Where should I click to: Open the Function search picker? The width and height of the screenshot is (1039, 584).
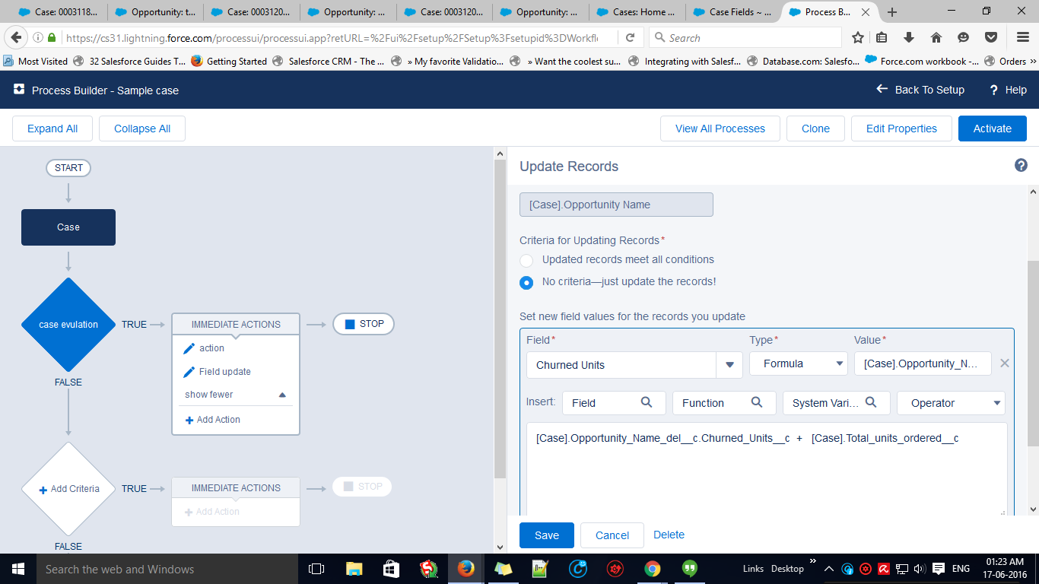(x=724, y=403)
